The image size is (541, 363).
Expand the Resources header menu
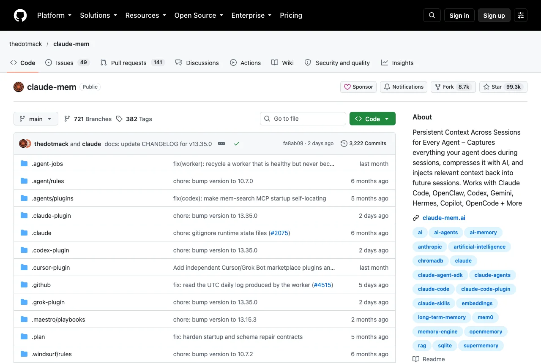[x=145, y=15]
